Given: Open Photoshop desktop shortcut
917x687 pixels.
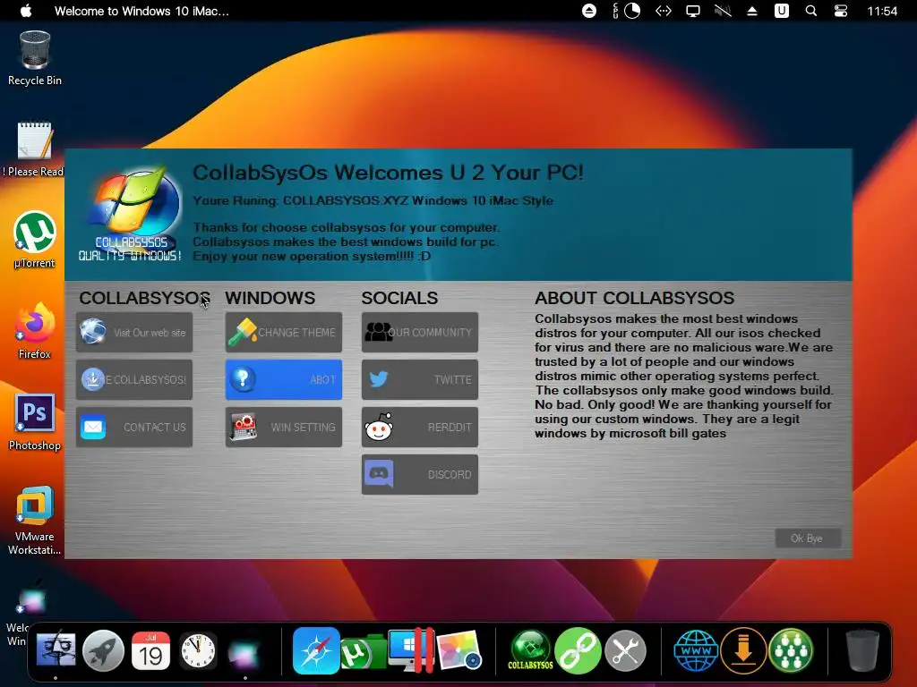Looking at the screenshot, I should tap(35, 422).
